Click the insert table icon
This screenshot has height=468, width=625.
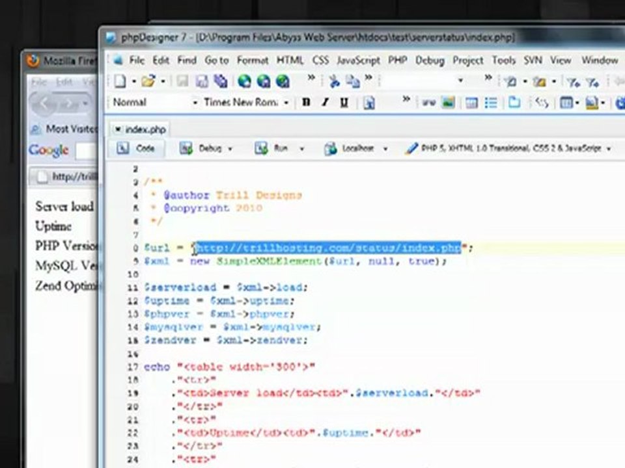click(471, 103)
